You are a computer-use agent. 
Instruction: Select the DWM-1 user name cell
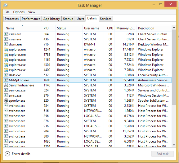tap(89, 44)
